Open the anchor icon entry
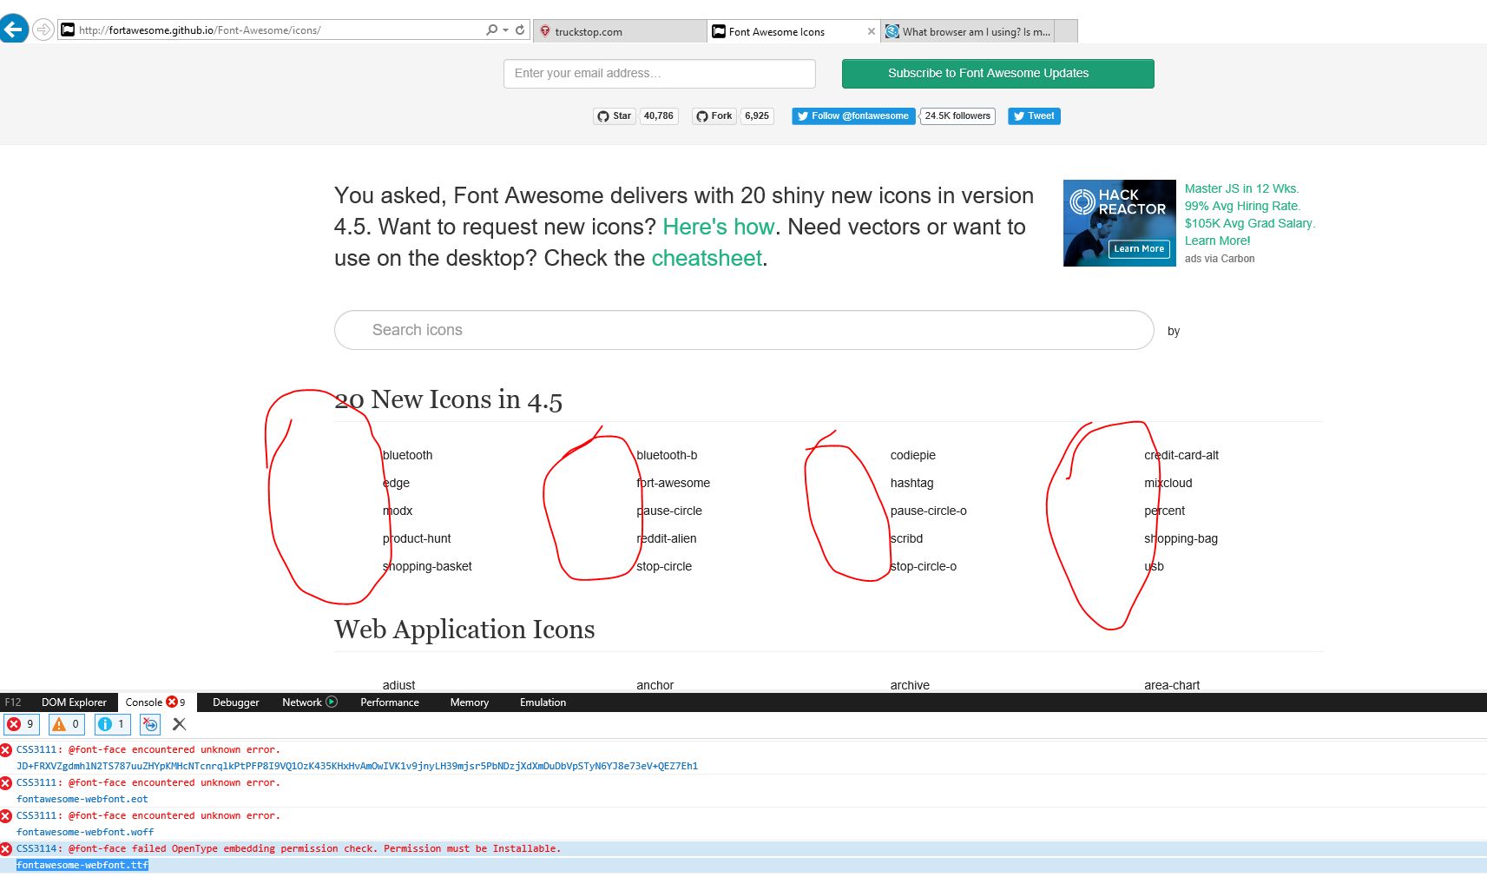 tap(655, 685)
